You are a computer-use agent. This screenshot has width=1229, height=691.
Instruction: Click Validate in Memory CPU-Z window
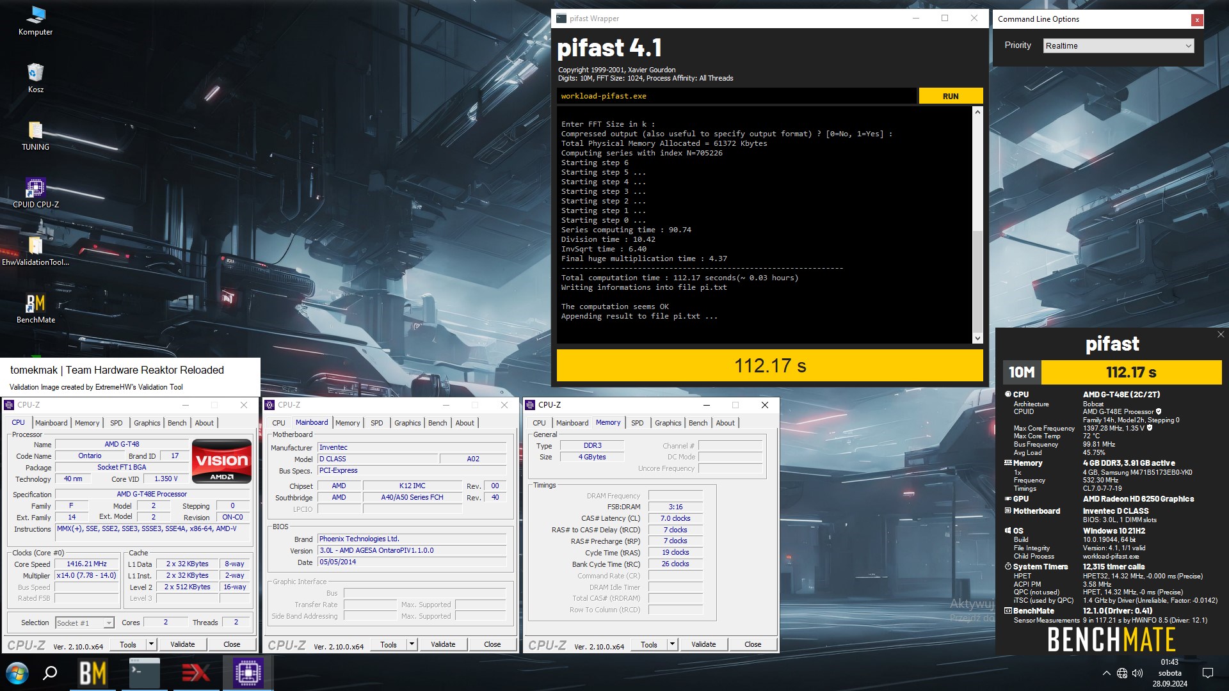[x=703, y=644]
